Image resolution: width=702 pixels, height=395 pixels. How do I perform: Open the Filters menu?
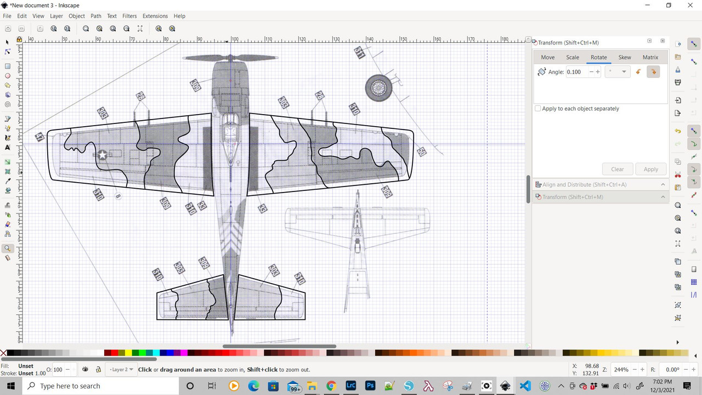click(x=129, y=16)
